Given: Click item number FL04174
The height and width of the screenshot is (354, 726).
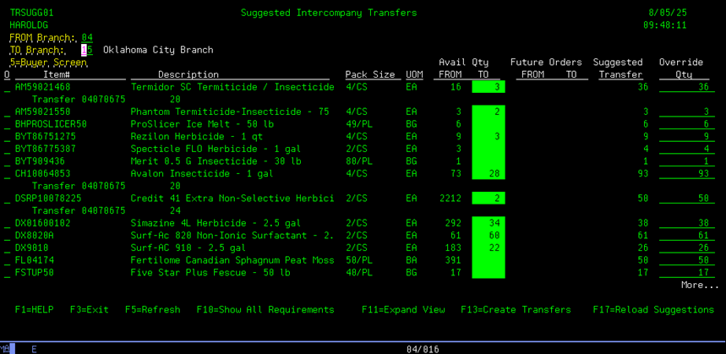Looking at the screenshot, I should tap(35, 261).
